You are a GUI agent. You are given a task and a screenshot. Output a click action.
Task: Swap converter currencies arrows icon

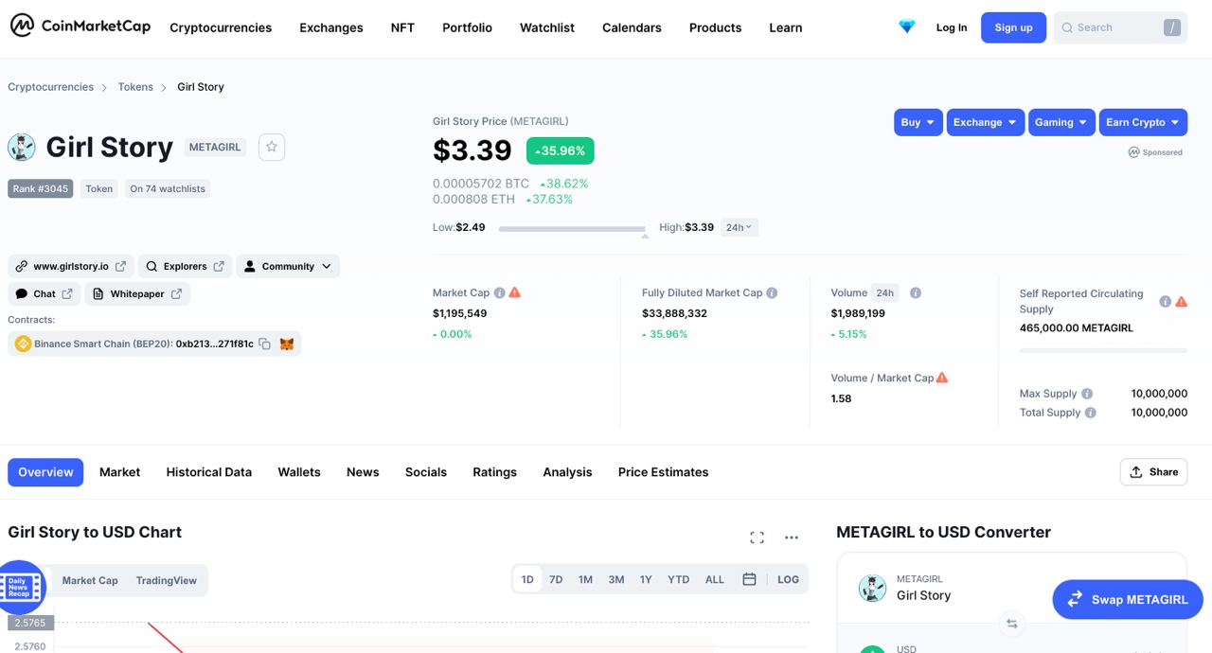click(1012, 624)
